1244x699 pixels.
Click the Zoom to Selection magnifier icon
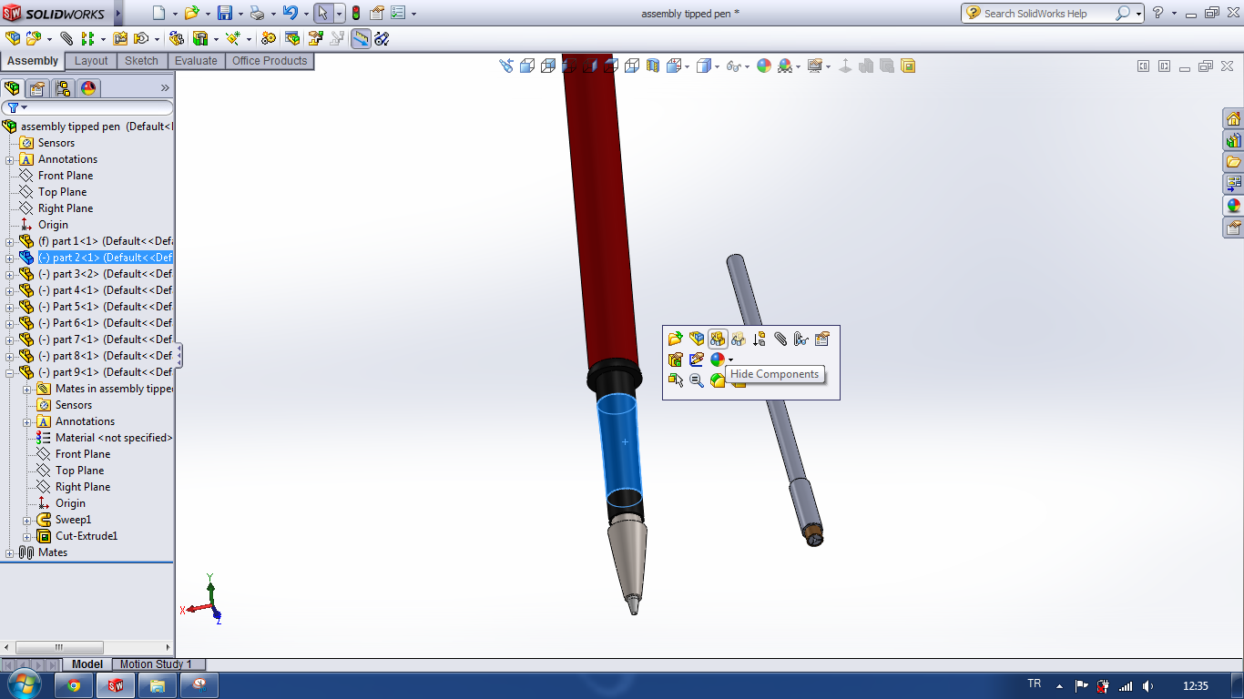pos(697,380)
